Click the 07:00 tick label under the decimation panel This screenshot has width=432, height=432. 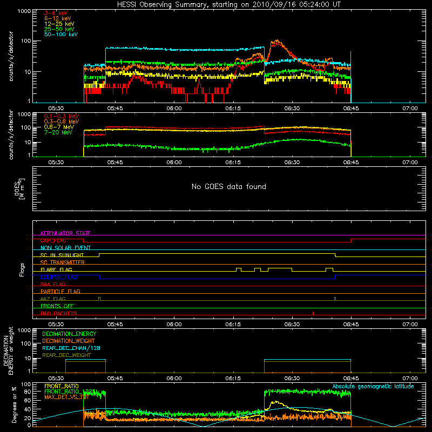click(410, 379)
